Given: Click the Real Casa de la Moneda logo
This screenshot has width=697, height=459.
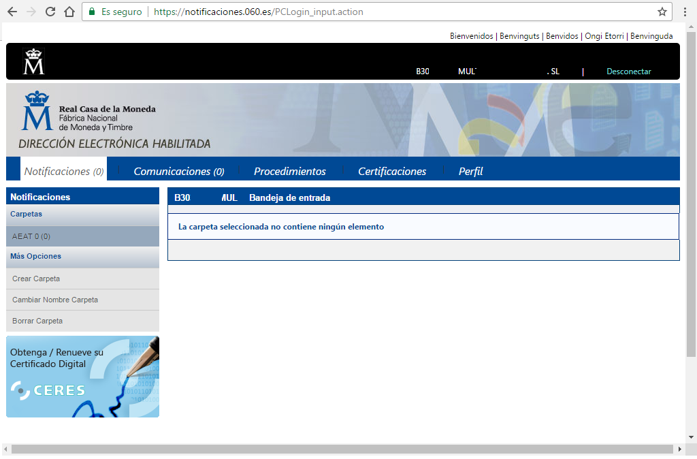Looking at the screenshot, I should (x=88, y=112).
